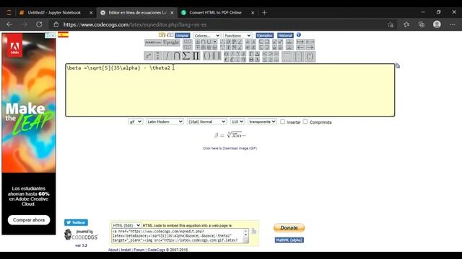The height and width of the screenshot is (259, 462).
Task: Add page to browser favorites star
Action: point(391,24)
